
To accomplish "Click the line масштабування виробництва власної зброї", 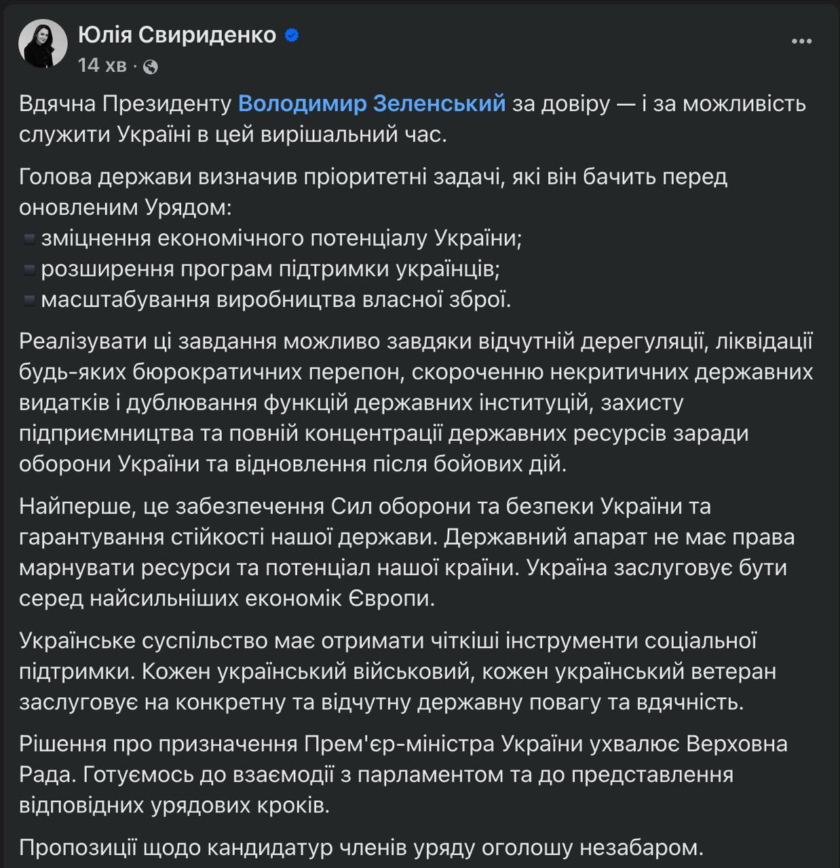I will tap(276, 299).
